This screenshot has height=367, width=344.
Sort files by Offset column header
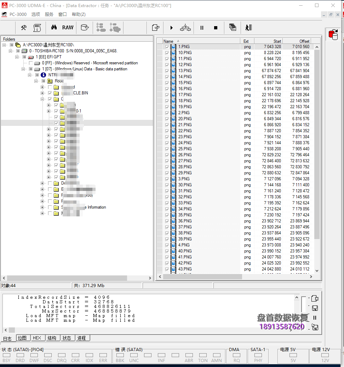click(297, 41)
